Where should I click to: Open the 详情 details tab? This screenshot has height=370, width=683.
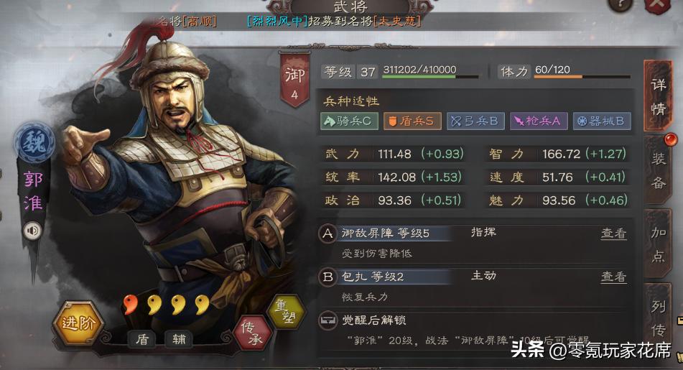(x=658, y=96)
